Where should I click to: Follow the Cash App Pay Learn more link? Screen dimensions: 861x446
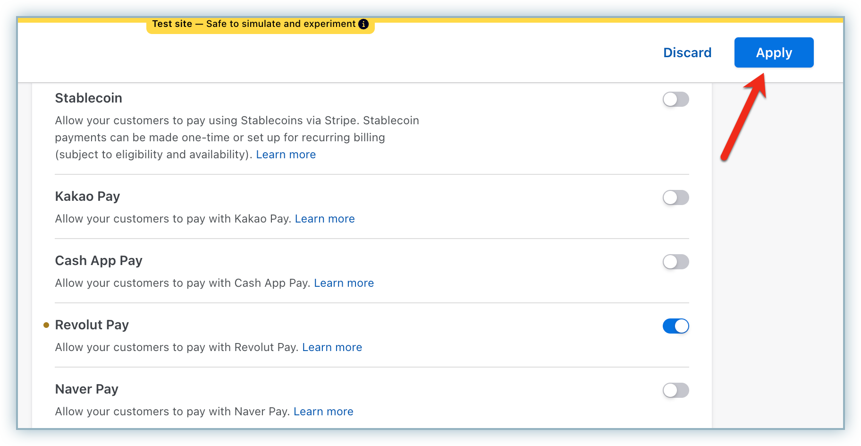click(x=344, y=283)
